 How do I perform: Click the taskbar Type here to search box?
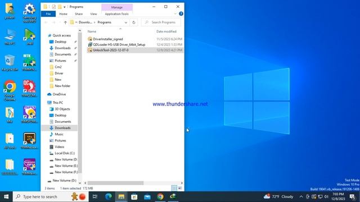(51, 196)
